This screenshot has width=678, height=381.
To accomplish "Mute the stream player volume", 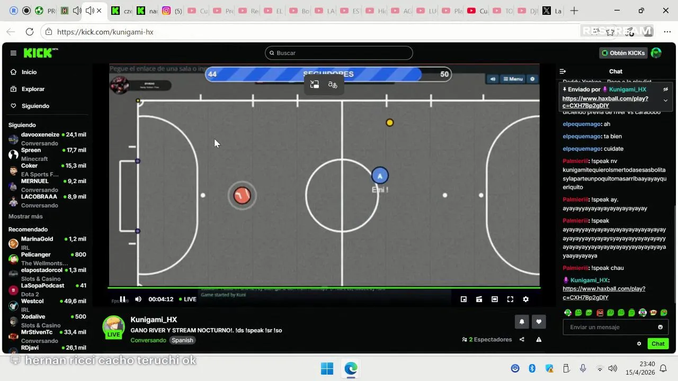I will coord(138,299).
